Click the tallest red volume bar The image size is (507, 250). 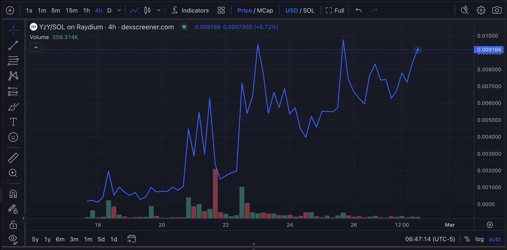[215, 194]
